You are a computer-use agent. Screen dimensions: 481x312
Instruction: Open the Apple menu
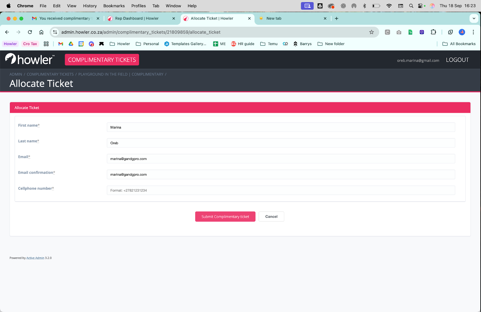point(8,6)
